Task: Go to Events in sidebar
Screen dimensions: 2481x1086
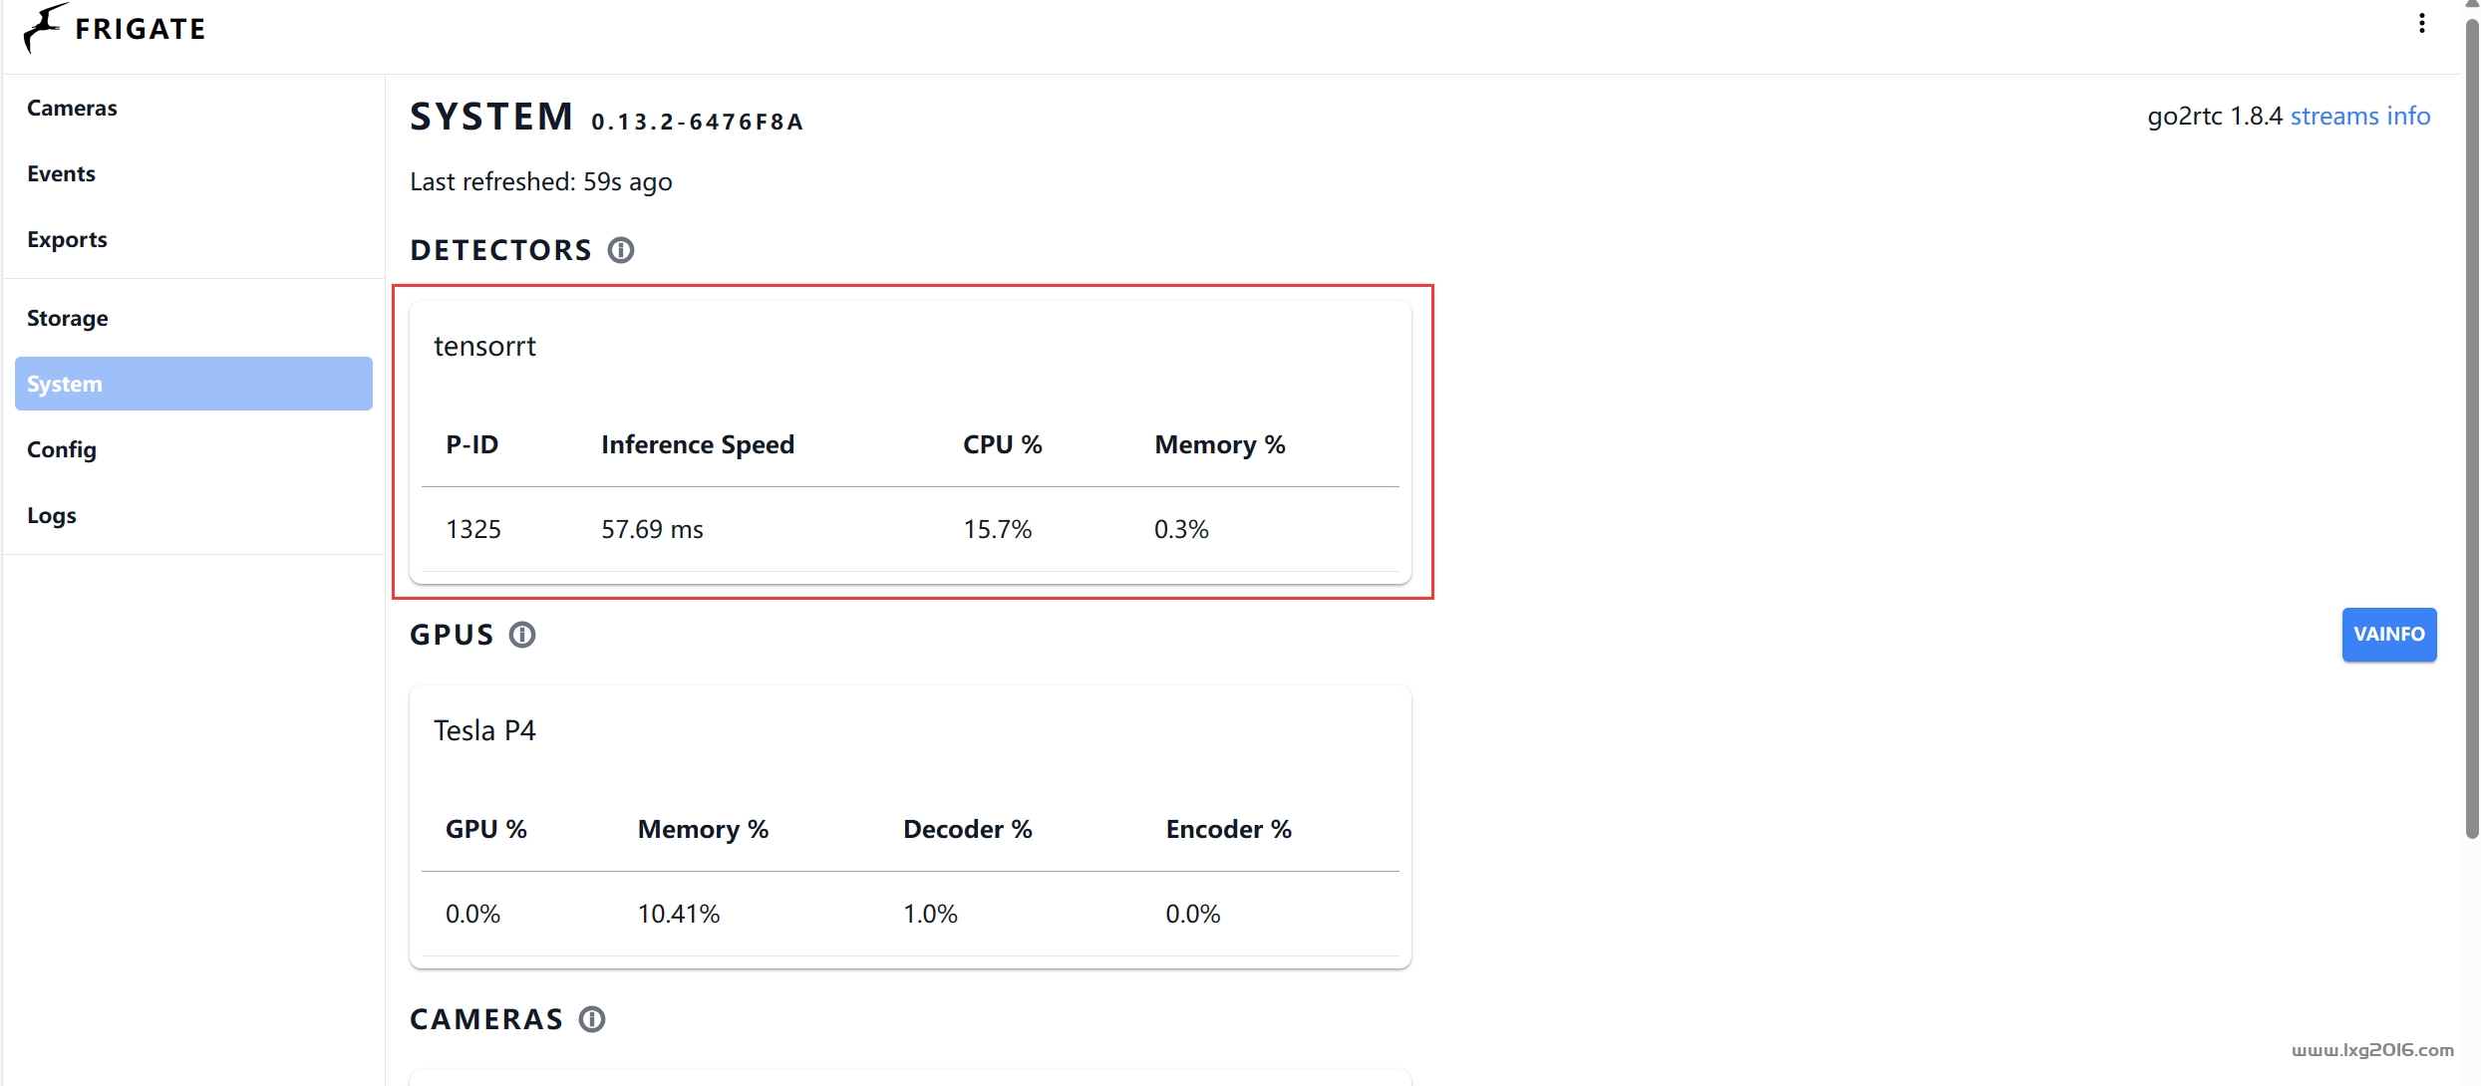Action: pyautogui.click(x=61, y=173)
